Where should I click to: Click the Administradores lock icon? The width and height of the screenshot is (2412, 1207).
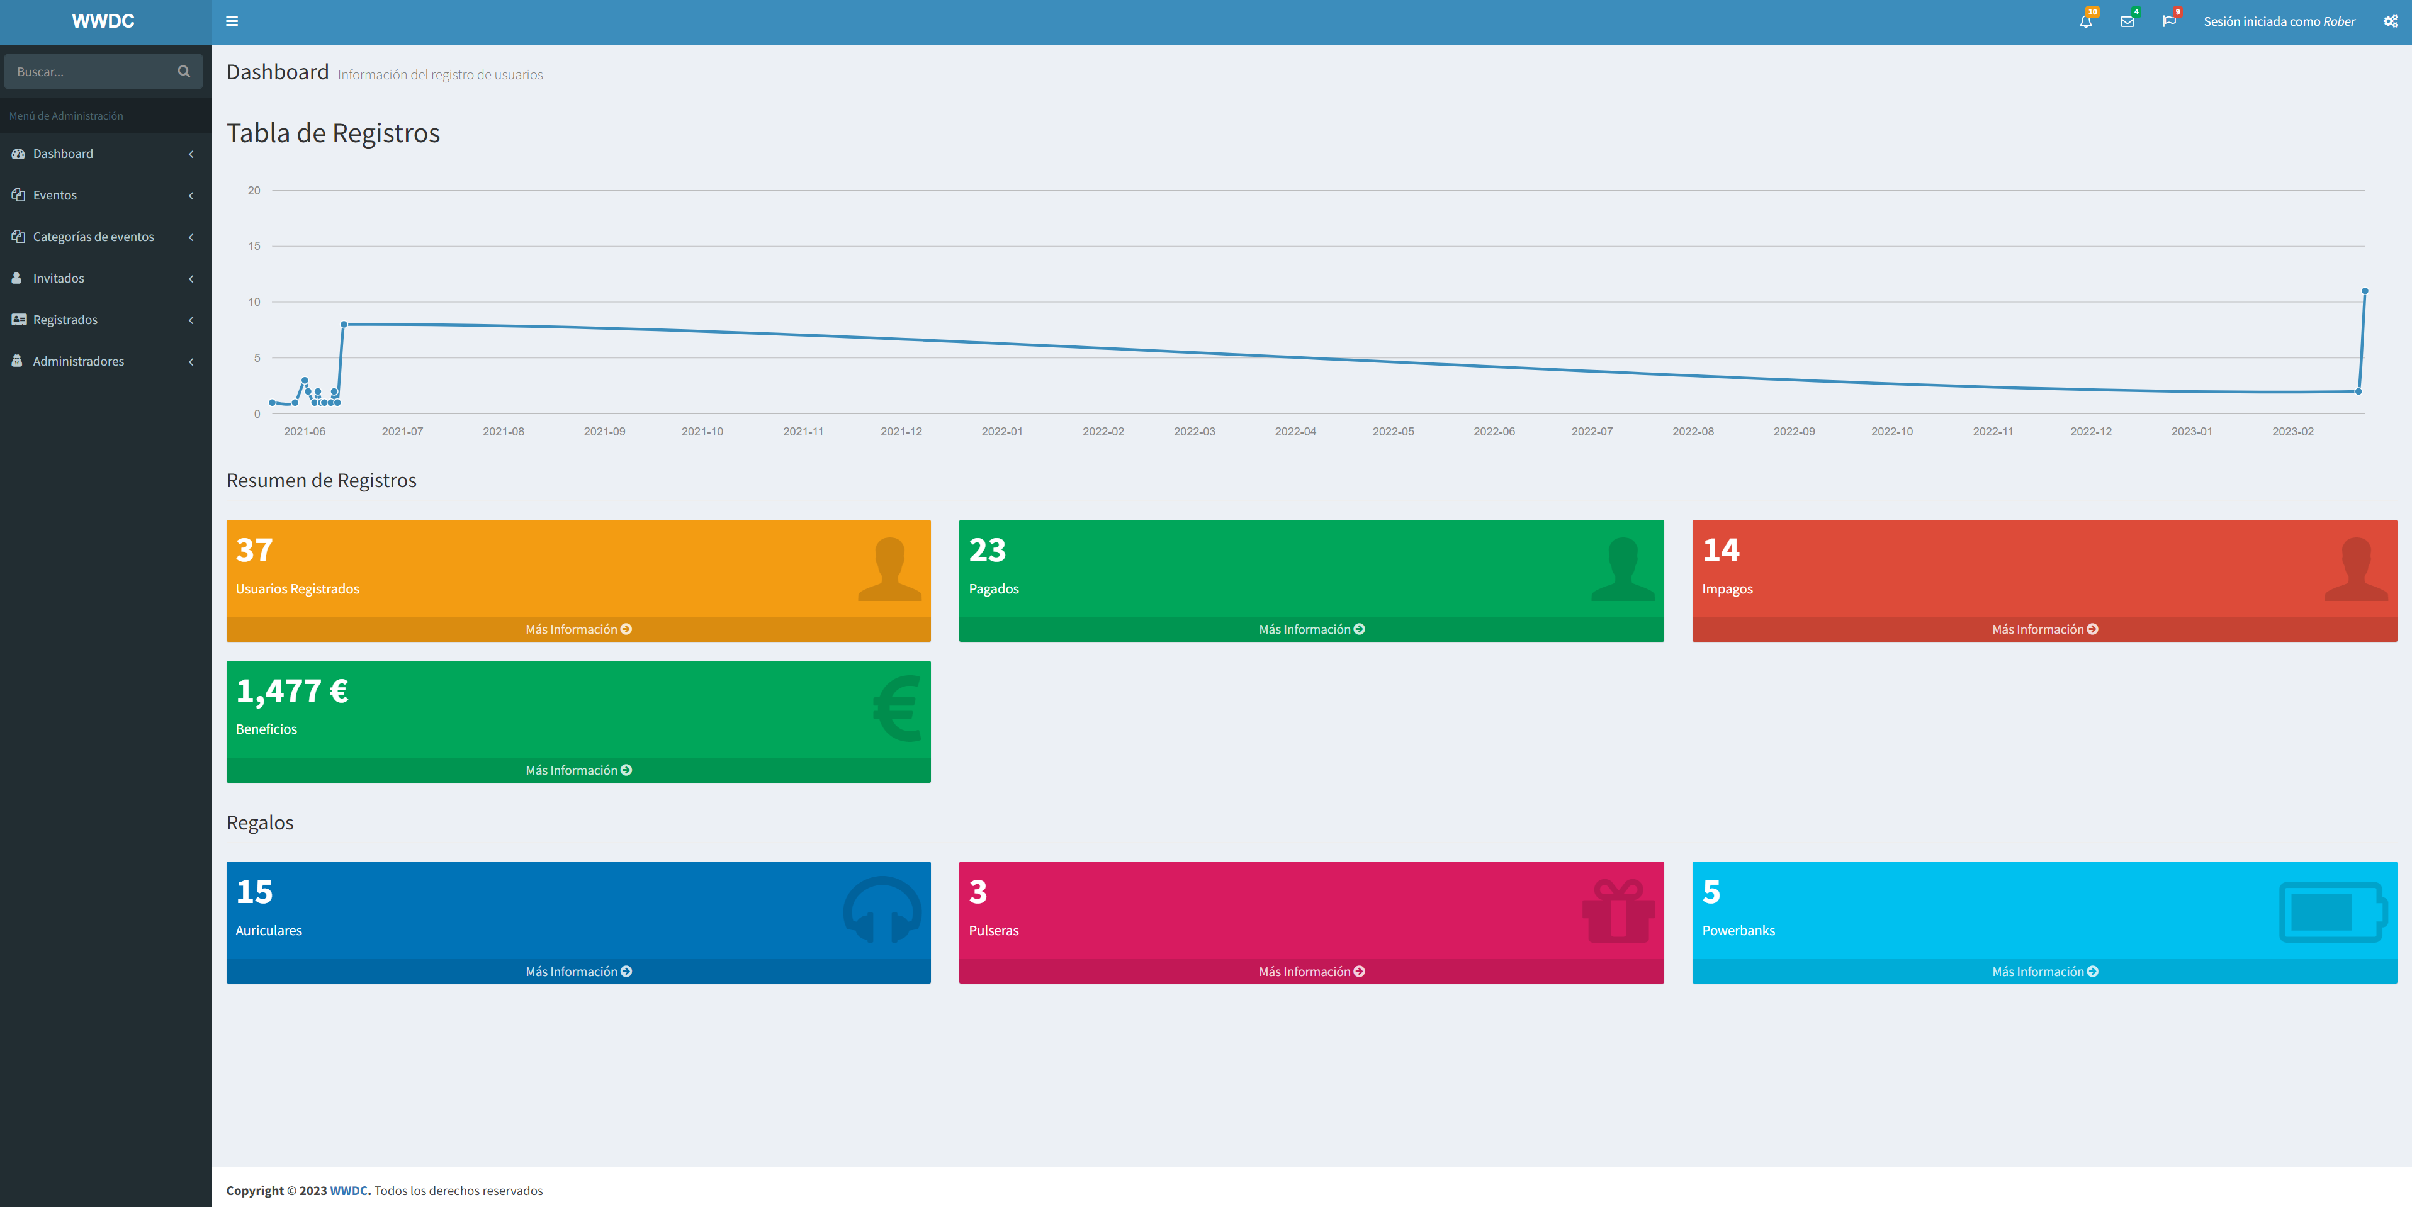click(17, 361)
